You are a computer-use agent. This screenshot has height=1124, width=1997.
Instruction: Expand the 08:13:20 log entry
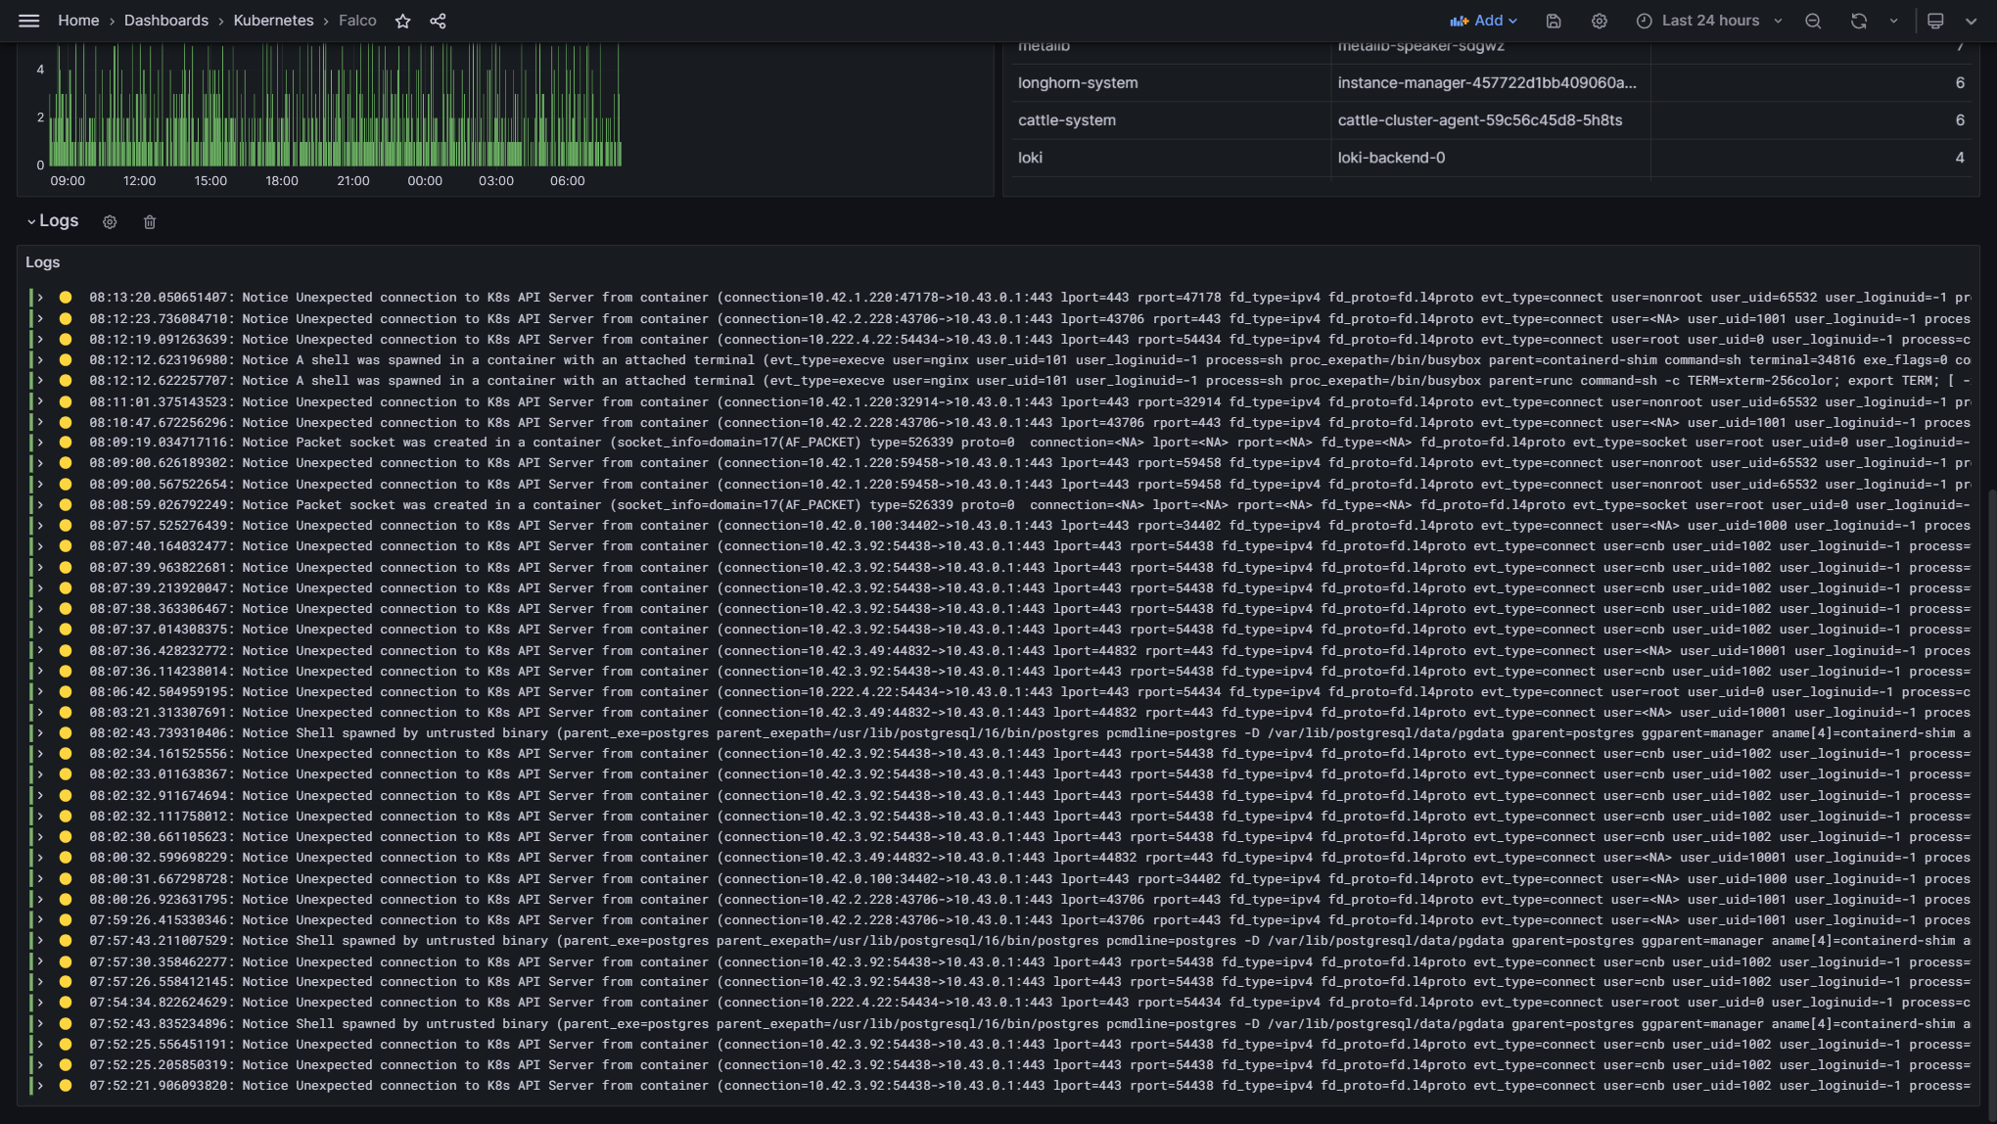pos(40,298)
